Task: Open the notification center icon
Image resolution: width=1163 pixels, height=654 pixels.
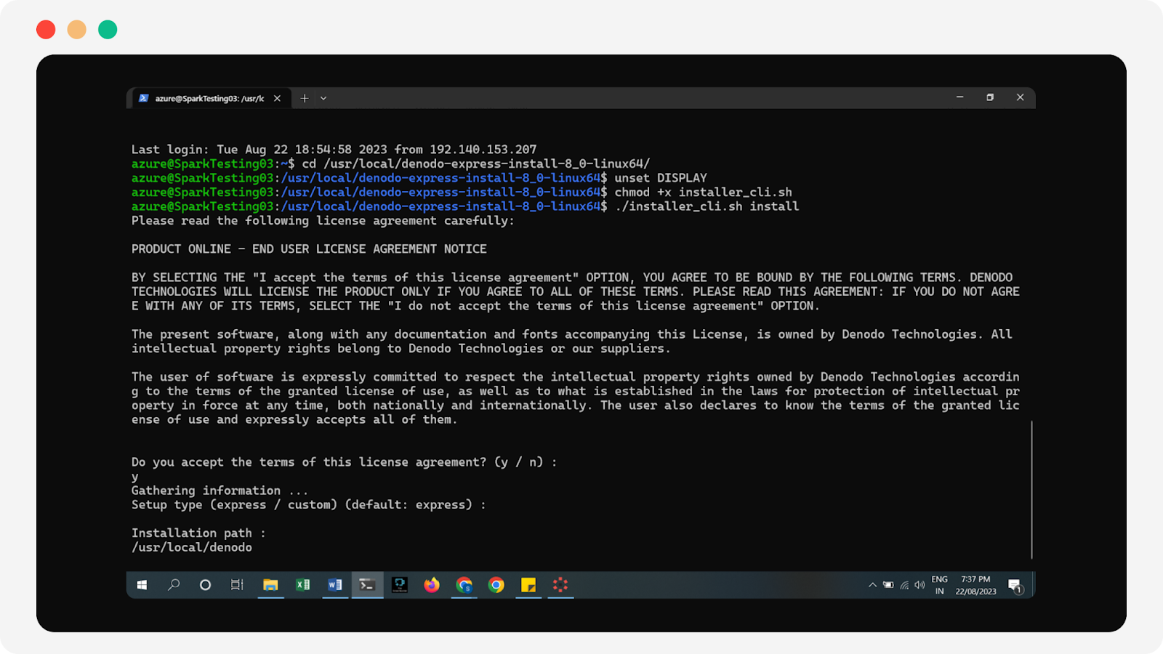Action: [1015, 586]
